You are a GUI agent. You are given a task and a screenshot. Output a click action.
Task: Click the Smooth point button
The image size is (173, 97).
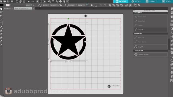[x=151, y=30]
